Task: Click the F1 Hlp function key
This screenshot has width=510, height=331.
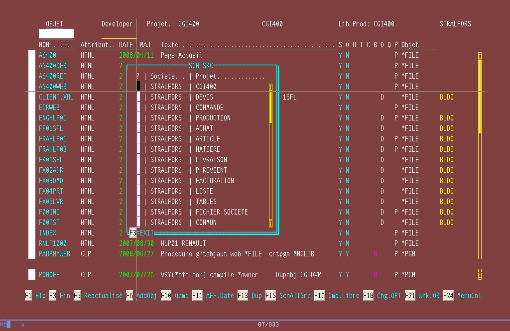Action: click(35, 296)
